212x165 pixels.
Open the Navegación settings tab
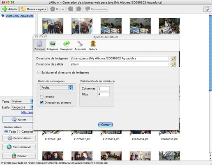[x=67, y=45]
